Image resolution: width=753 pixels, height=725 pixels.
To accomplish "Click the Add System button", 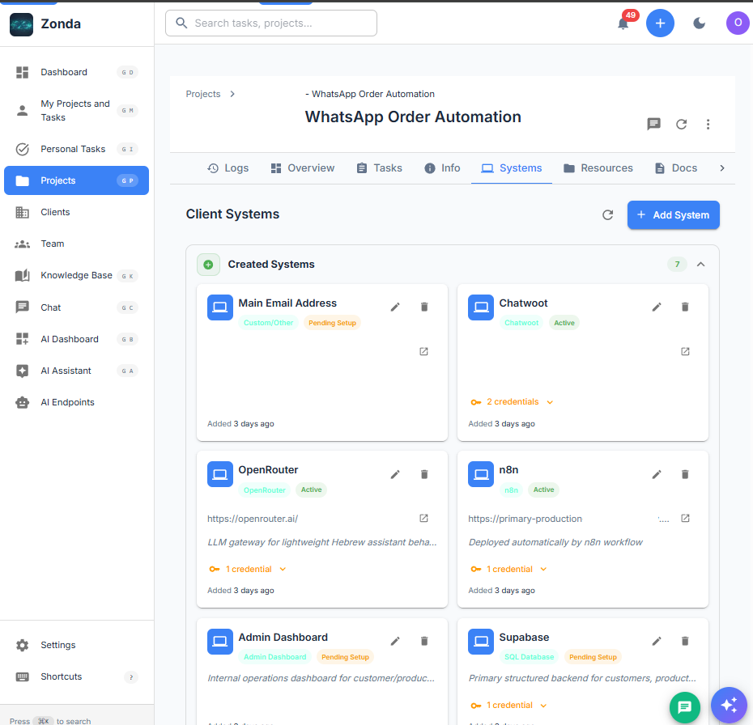I will pos(674,215).
